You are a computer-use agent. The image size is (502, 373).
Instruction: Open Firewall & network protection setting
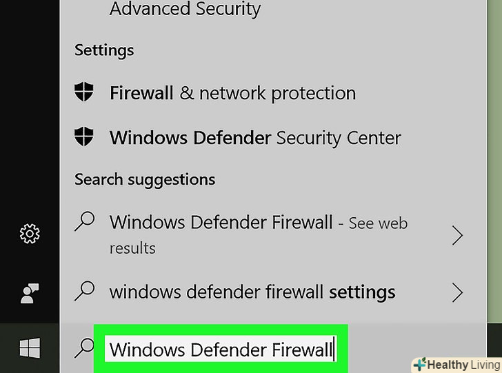click(232, 93)
